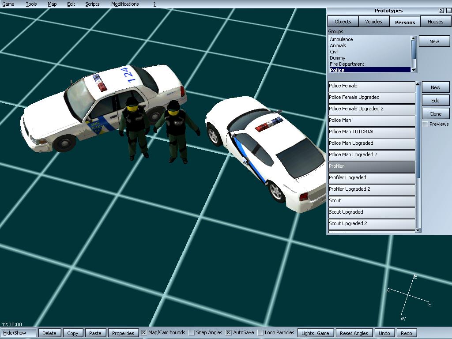
Task: Toggle the Map/Cam bounds checkbox
Action: (143, 333)
